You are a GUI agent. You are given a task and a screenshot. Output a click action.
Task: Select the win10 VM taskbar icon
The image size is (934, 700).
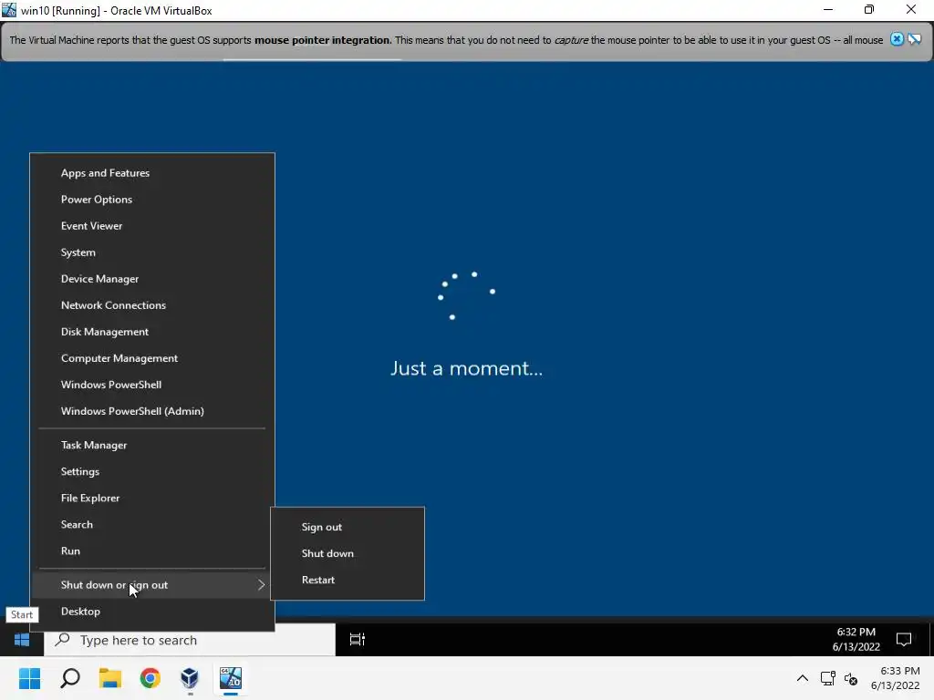[x=231, y=678]
